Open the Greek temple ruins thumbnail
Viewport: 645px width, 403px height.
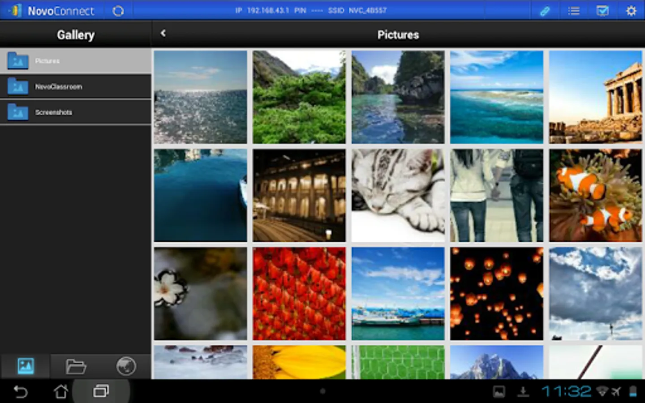596,97
